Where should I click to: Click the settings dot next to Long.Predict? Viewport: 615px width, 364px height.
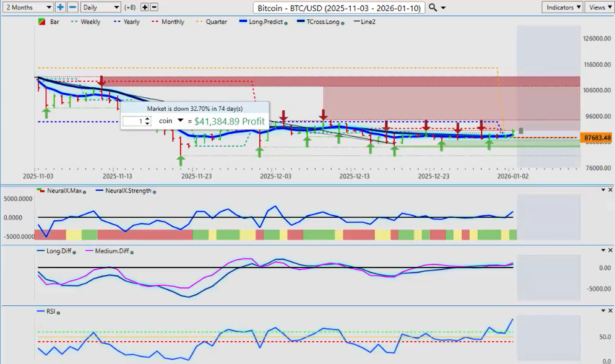click(286, 22)
